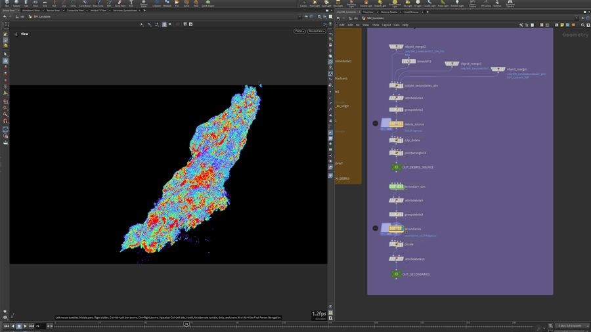Select the Metaball shelf tool
This screenshot has width=591, height=332.
[x=167, y=4]
